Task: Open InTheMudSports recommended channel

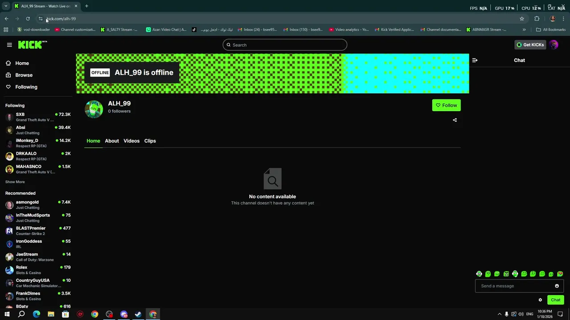Action: pos(38,217)
